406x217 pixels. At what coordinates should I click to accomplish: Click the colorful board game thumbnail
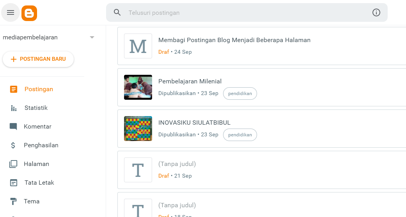point(138,129)
